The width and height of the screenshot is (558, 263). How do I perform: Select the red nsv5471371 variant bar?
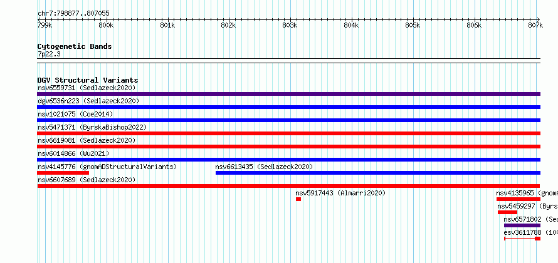click(x=288, y=133)
